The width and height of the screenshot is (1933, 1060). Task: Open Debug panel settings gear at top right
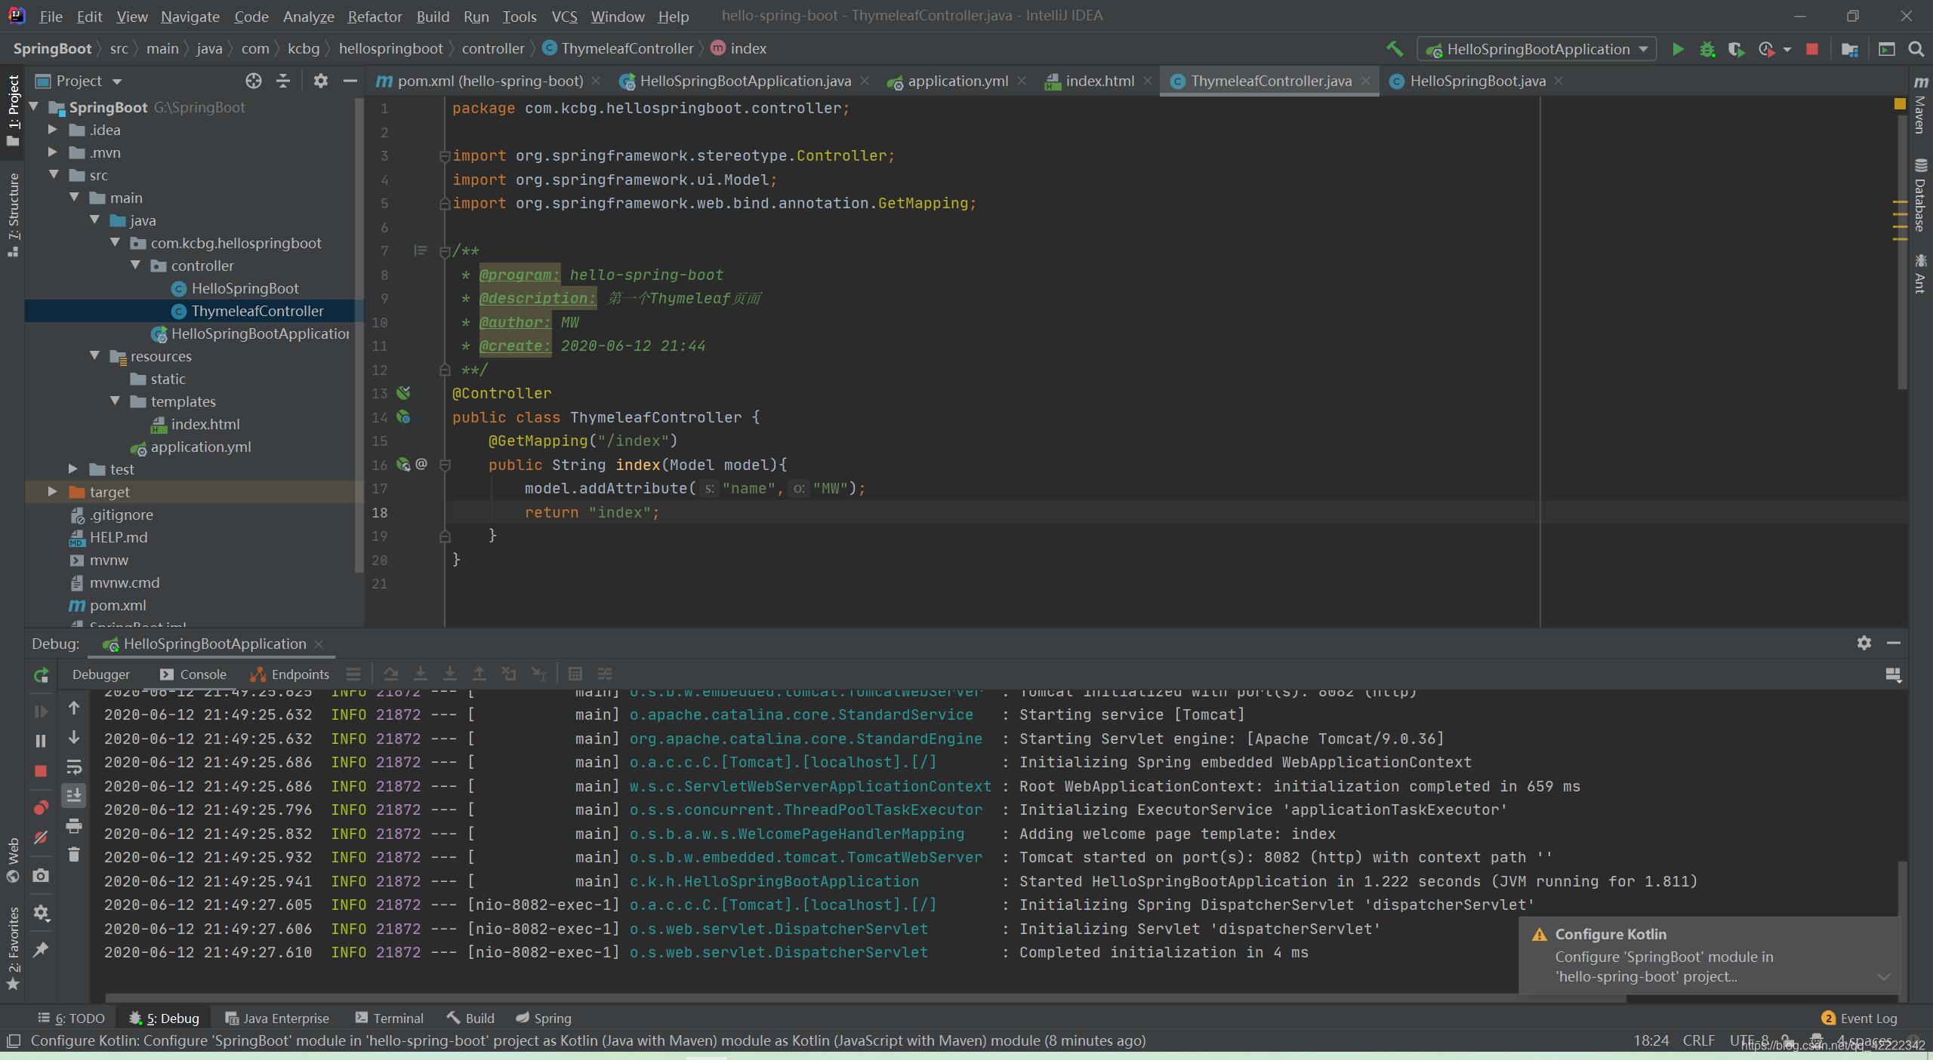tap(1864, 643)
